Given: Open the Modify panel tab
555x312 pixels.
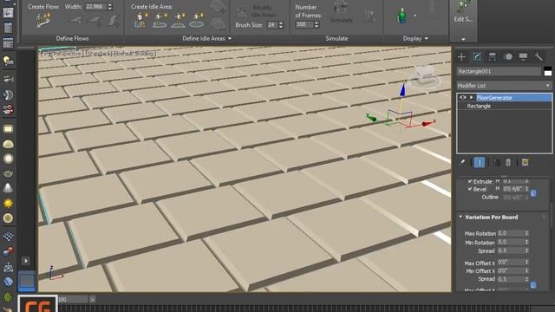Looking at the screenshot, I should point(477,56).
